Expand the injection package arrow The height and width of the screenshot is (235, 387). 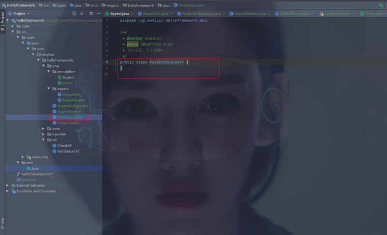click(44, 134)
